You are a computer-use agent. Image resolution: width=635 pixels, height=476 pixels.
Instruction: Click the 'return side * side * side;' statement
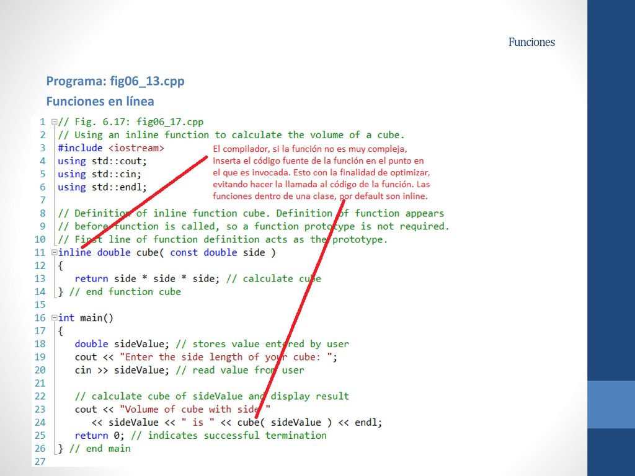pyautogui.click(x=148, y=278)
